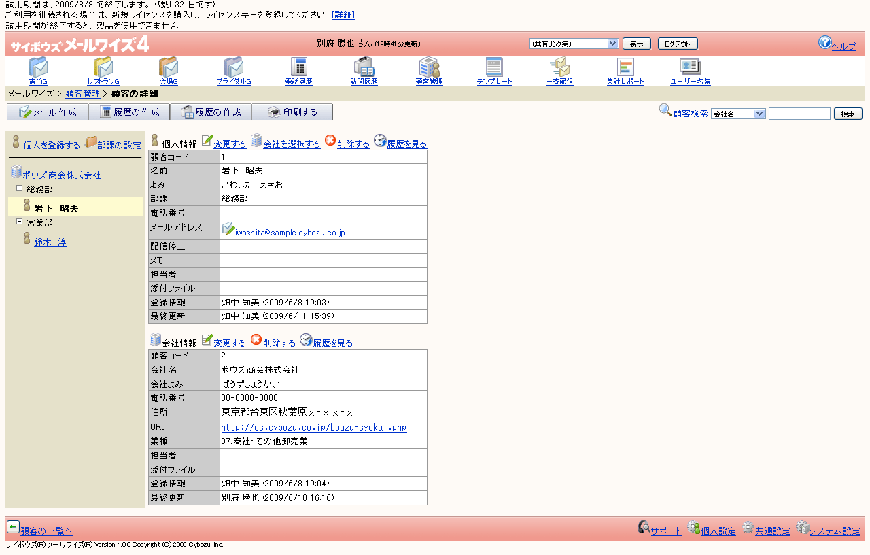870x555 pixels.
Task: Open the iwashita email address link
Action: 290,233
